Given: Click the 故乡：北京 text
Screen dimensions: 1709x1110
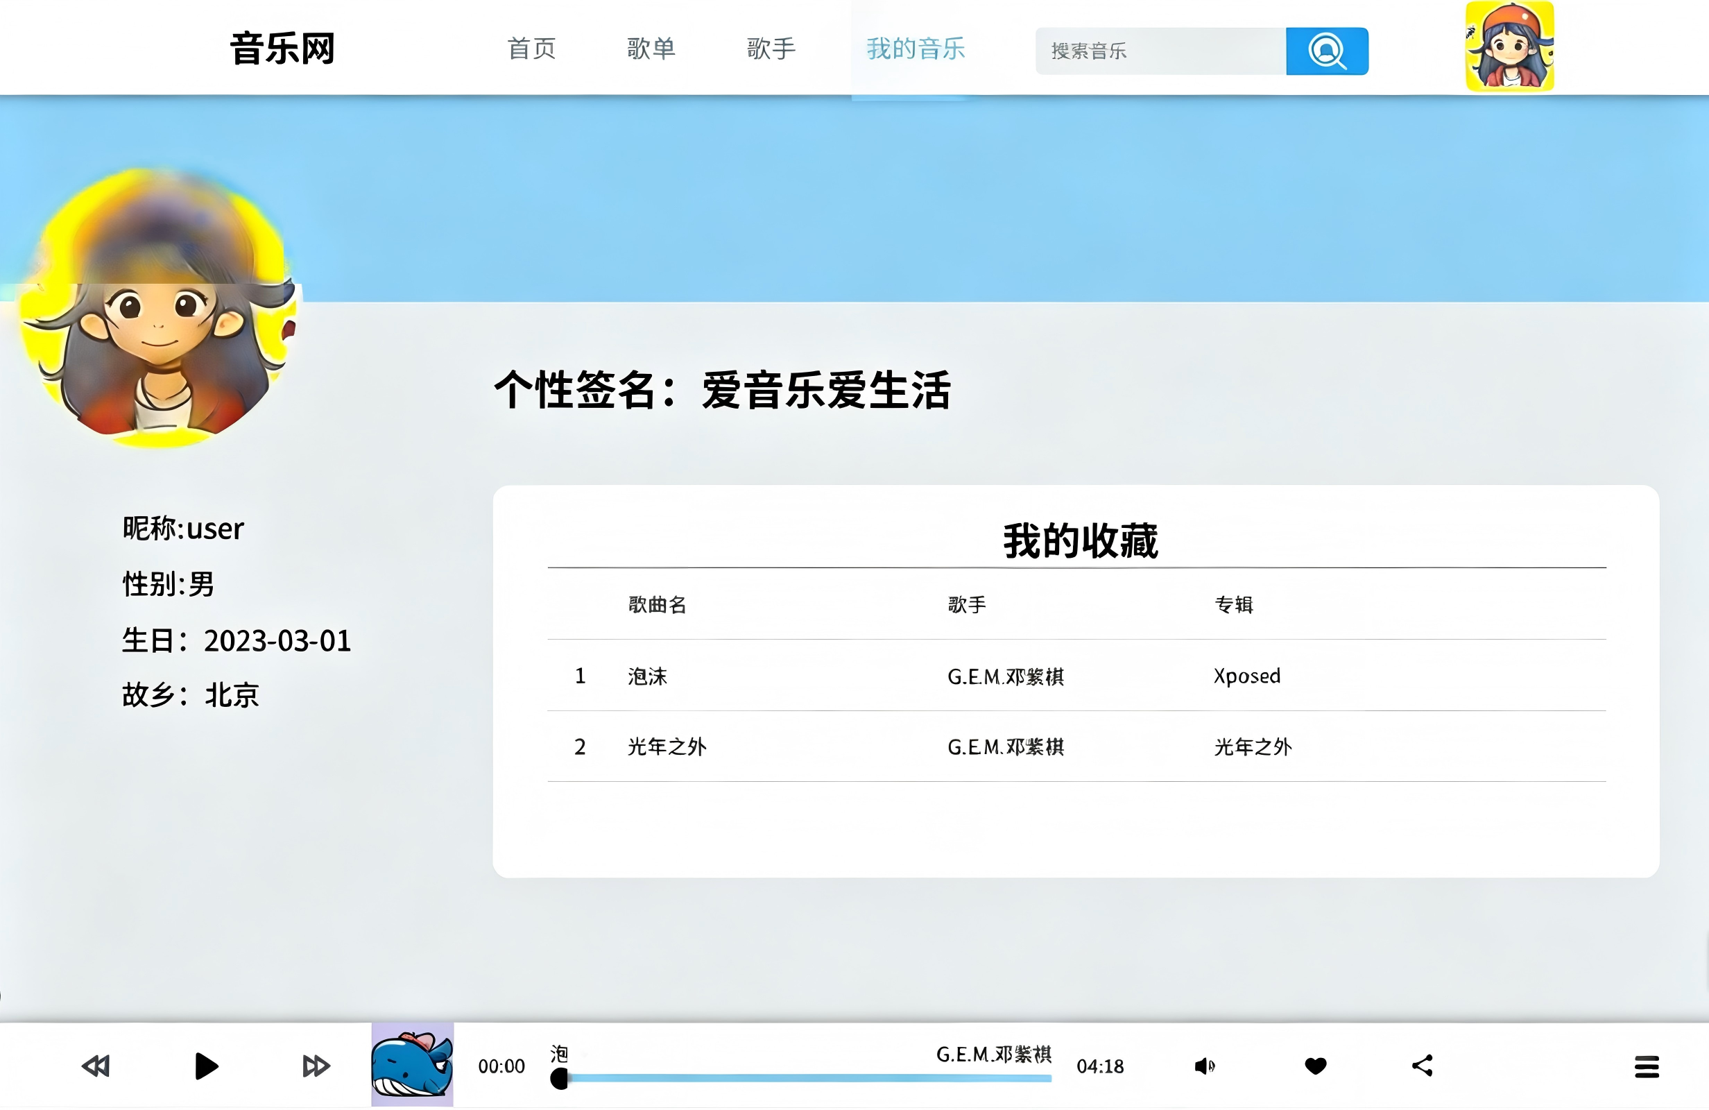Looking at the screenshot, I should (x=190, y=696).
